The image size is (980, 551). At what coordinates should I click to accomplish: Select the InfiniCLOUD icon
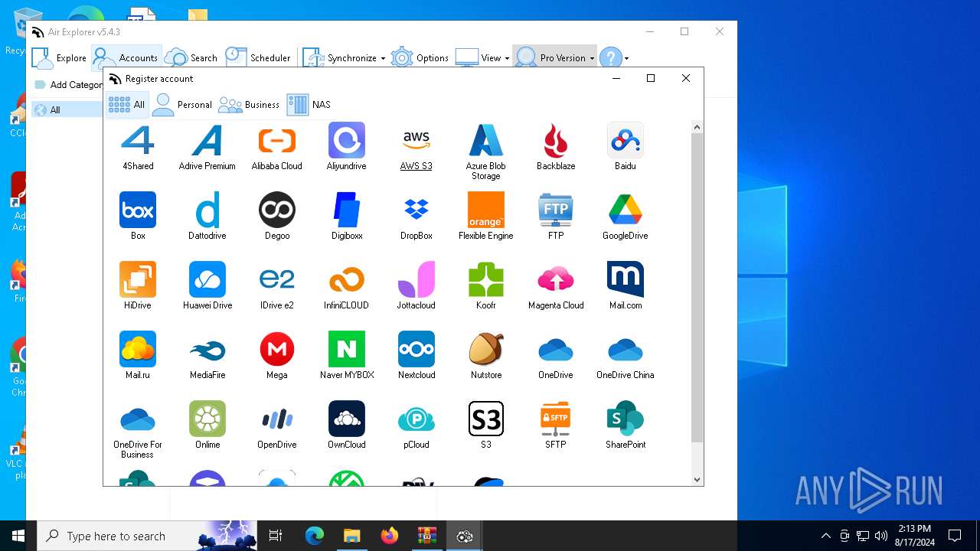(x=347, y=279)
